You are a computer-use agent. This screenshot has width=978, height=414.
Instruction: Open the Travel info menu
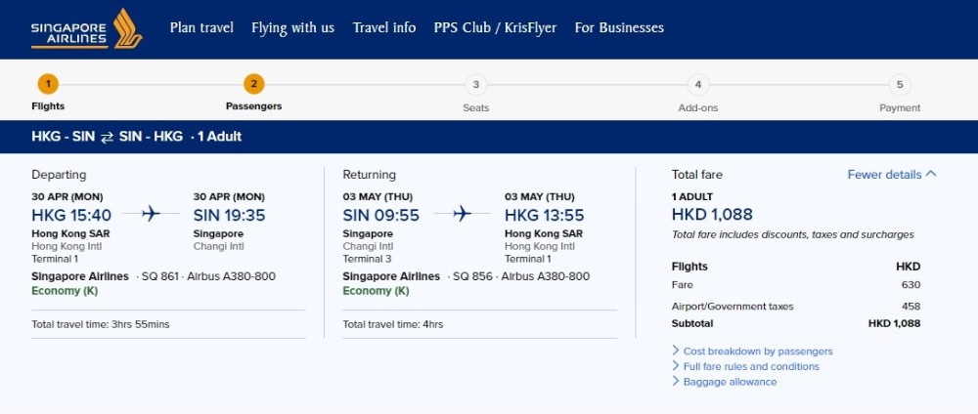384,27
